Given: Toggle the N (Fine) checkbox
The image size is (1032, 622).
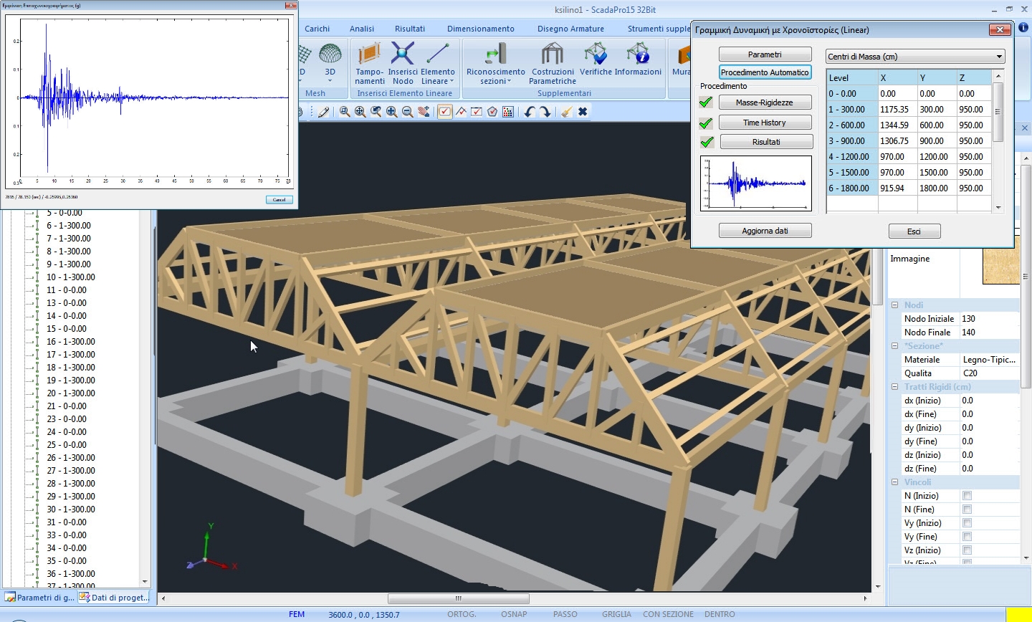Looking at the screenshot, I should point(967,509).
